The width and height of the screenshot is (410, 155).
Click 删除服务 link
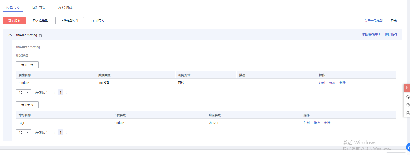(391, 35)
